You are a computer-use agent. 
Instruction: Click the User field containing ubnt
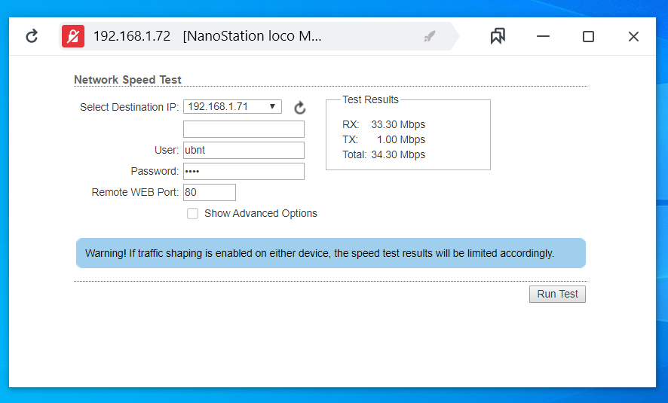point(244,150)
